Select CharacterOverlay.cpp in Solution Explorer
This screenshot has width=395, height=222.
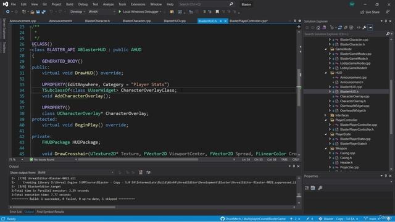click(x=354, y=96)
